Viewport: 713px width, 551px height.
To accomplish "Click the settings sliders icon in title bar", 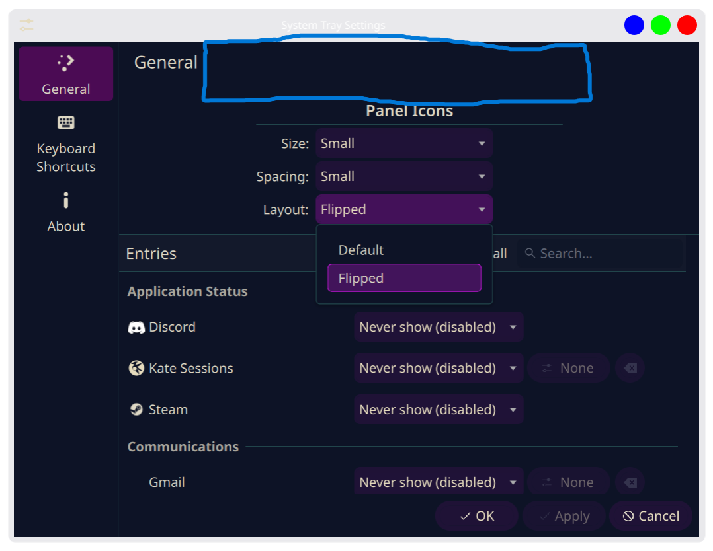I will tap(26, 25).
